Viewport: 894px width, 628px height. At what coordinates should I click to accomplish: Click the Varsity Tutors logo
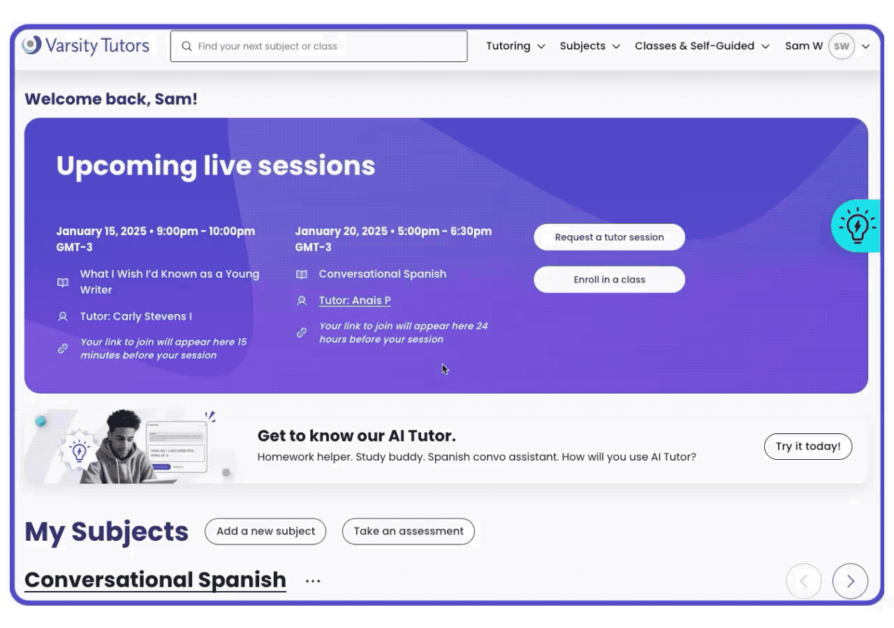pyautogui.click(x=86, y=46)
